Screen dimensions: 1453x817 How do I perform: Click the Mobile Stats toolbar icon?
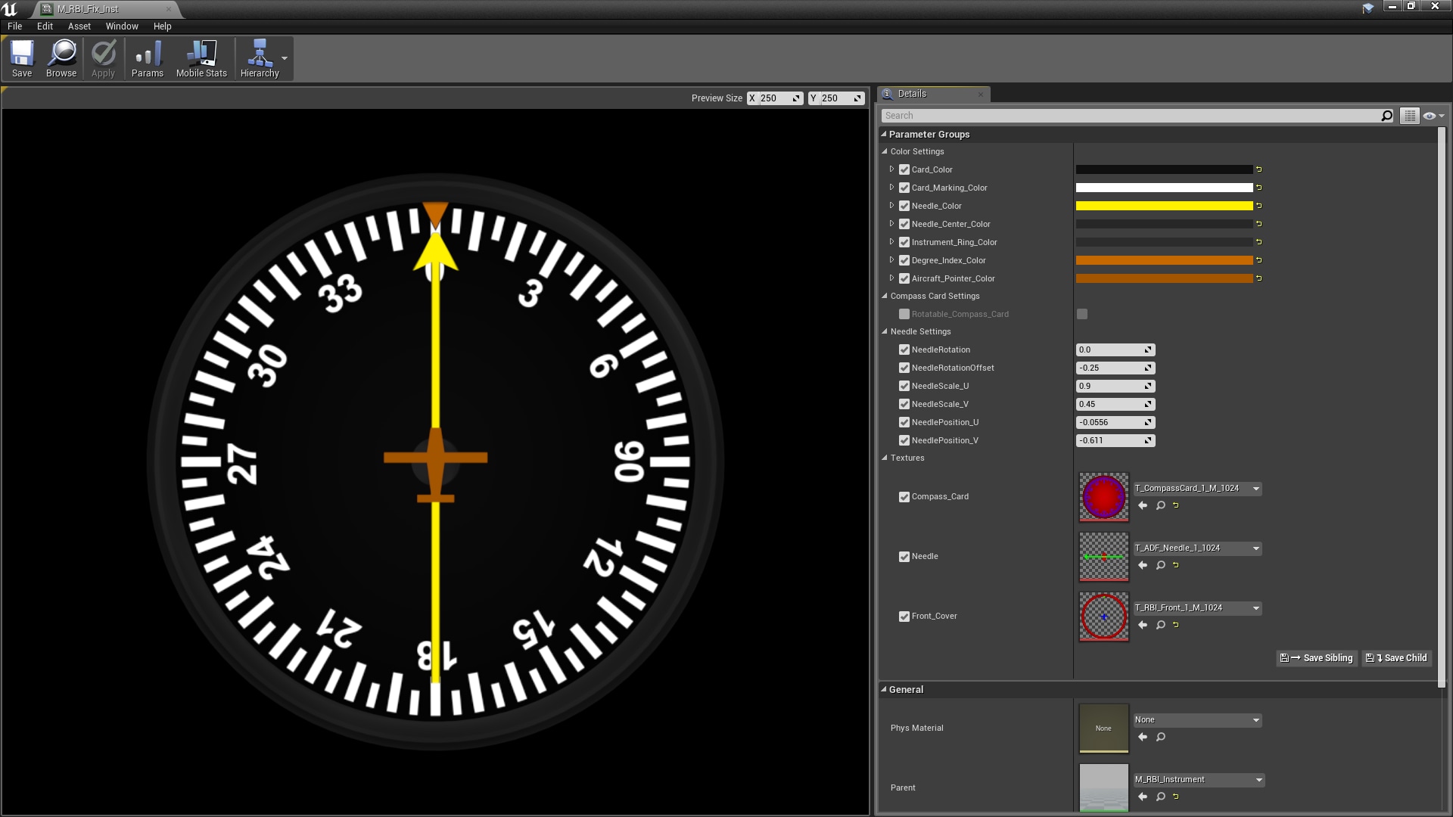(x=201, y=58)
